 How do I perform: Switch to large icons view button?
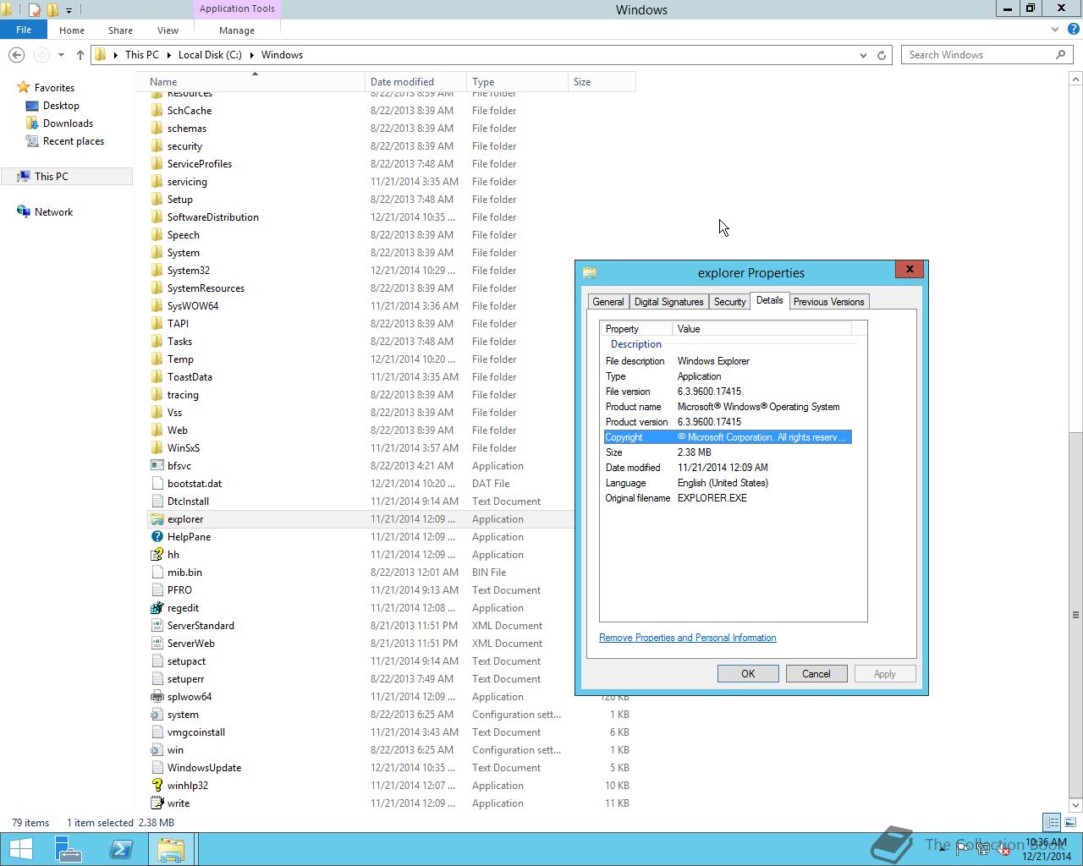tap(1070, 822)
